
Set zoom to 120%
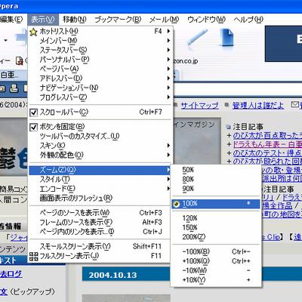(216, 218)
